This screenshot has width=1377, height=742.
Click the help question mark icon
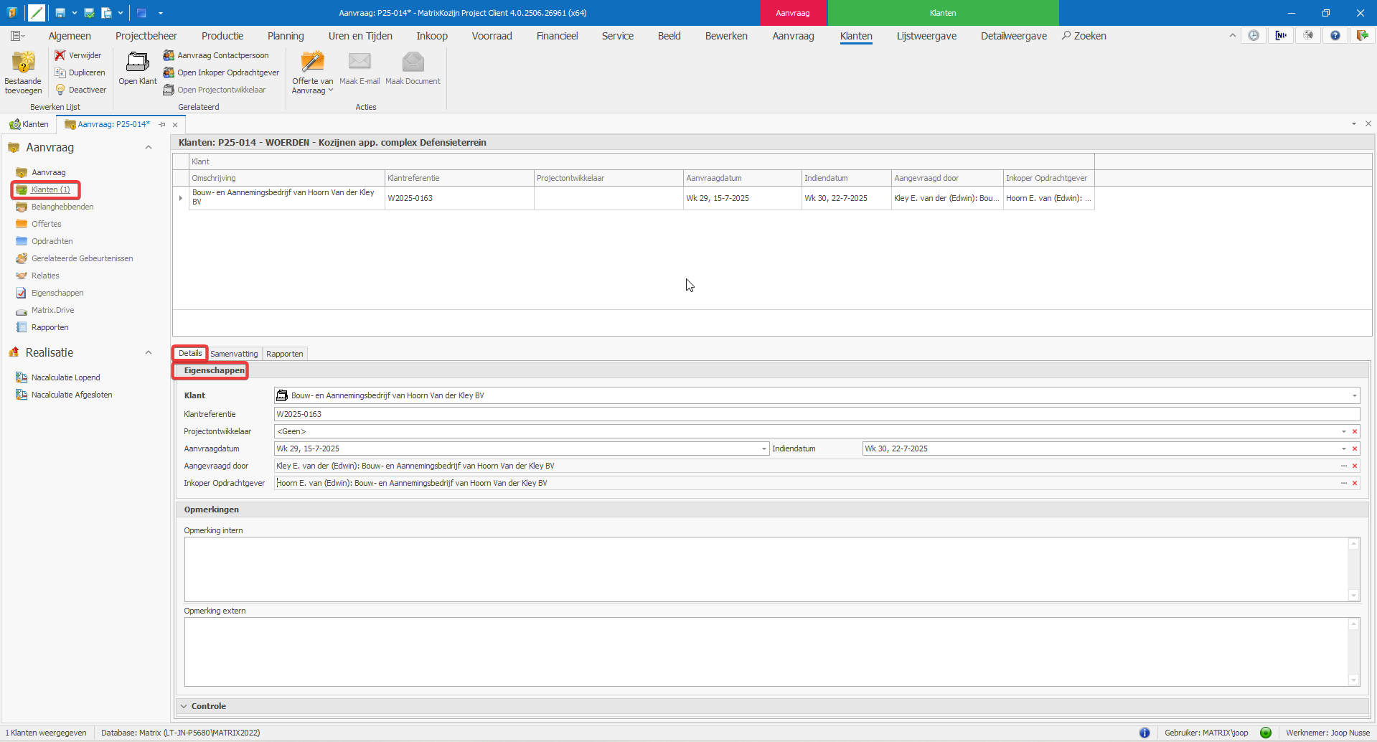[1335, 35]
